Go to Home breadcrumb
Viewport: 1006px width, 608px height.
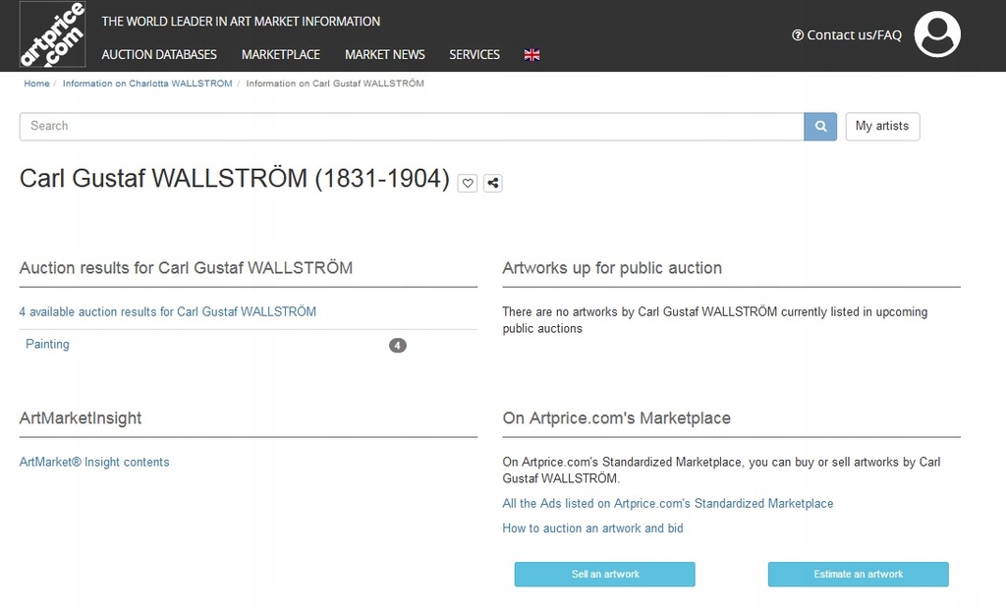click(36, 83)
